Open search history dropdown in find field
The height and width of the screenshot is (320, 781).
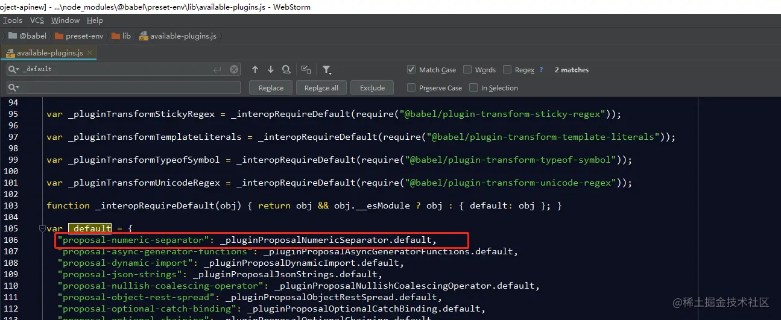[14, 70]
